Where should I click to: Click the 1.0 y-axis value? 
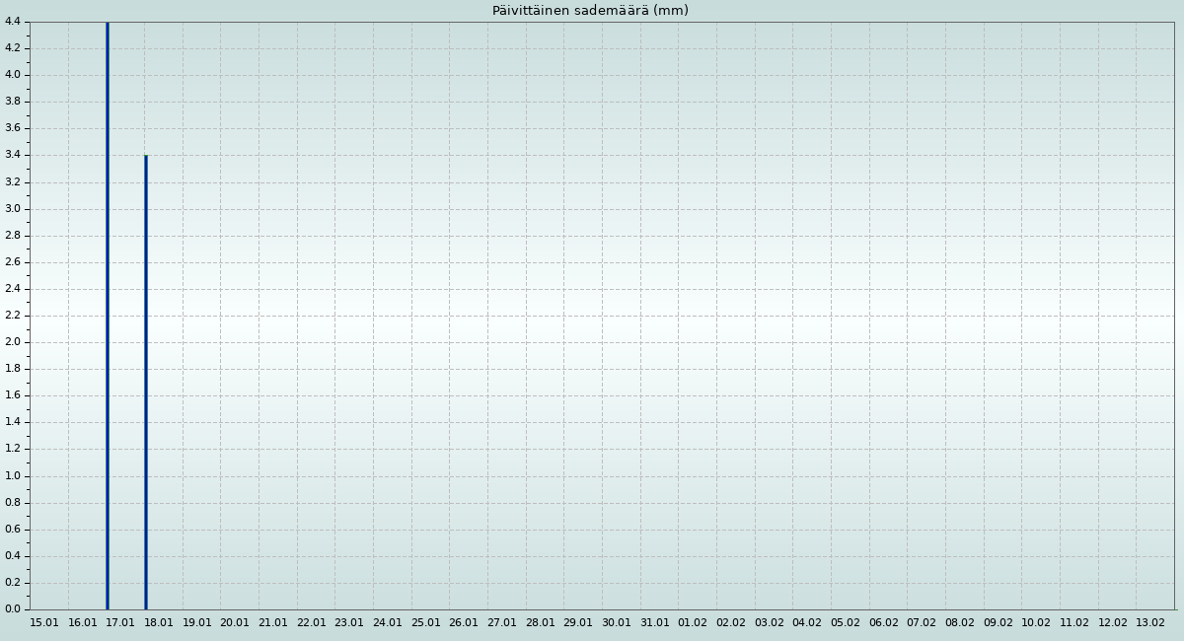click(13, 476)
